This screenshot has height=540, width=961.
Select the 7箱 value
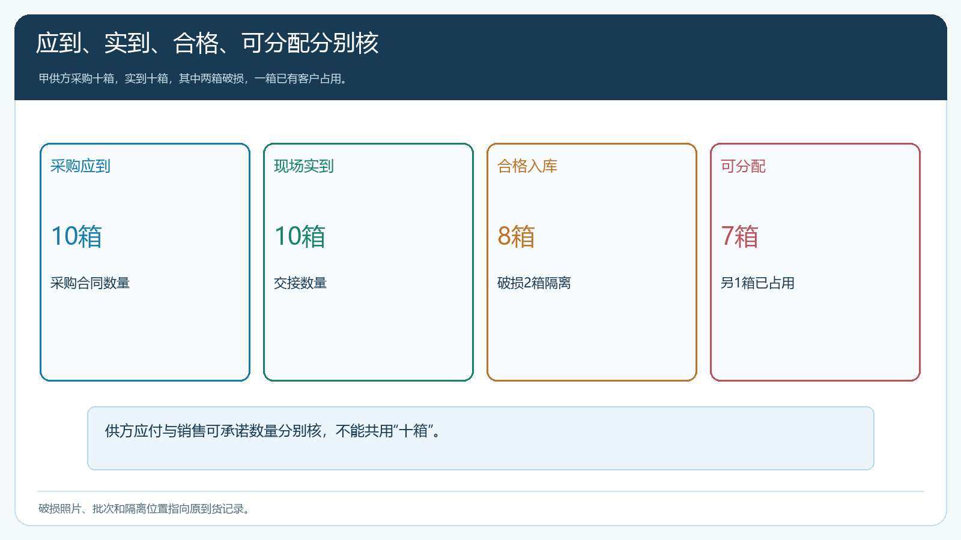pos(739,236)
